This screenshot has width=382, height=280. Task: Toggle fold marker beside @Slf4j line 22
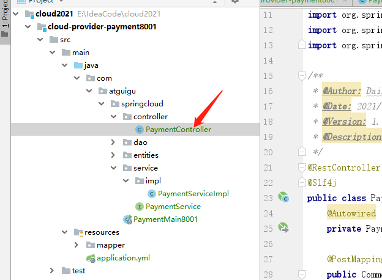302,182
